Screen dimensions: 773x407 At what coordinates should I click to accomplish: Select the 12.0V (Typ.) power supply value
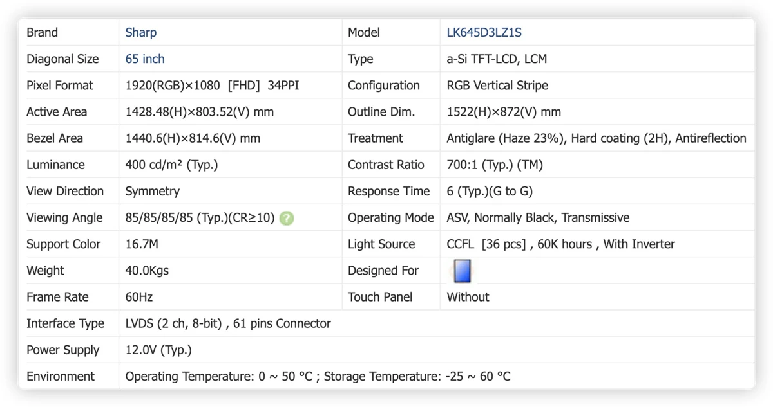[x=158, y=350]
